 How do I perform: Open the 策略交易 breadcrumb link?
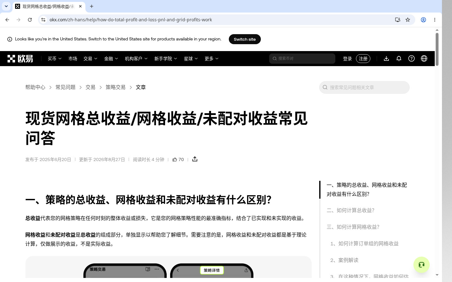tap(116, 87)
